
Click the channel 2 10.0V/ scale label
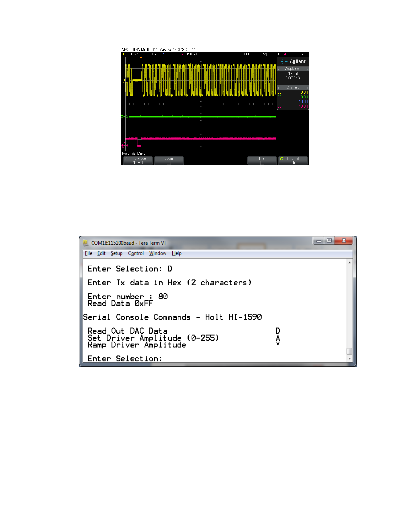(153, 54)
